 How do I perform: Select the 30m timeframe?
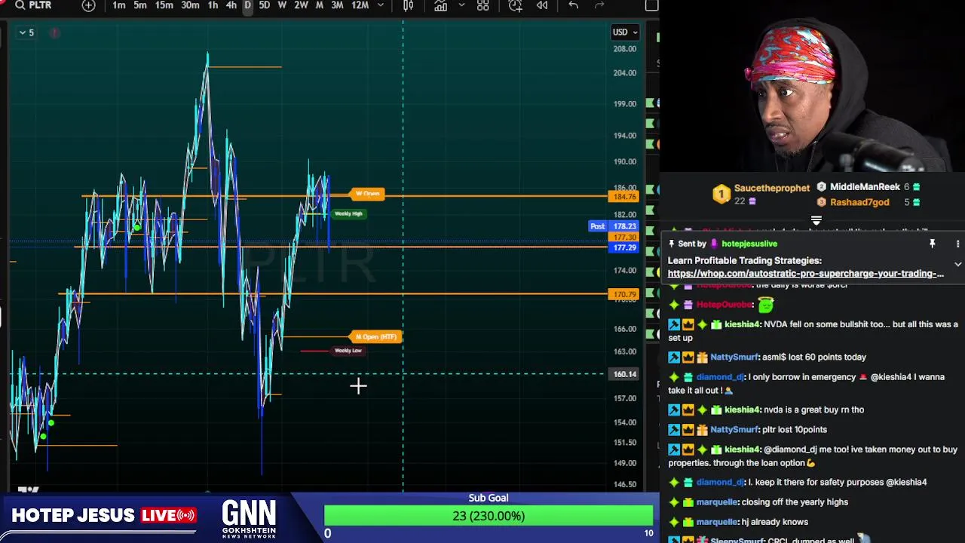[x=190, y=5]
